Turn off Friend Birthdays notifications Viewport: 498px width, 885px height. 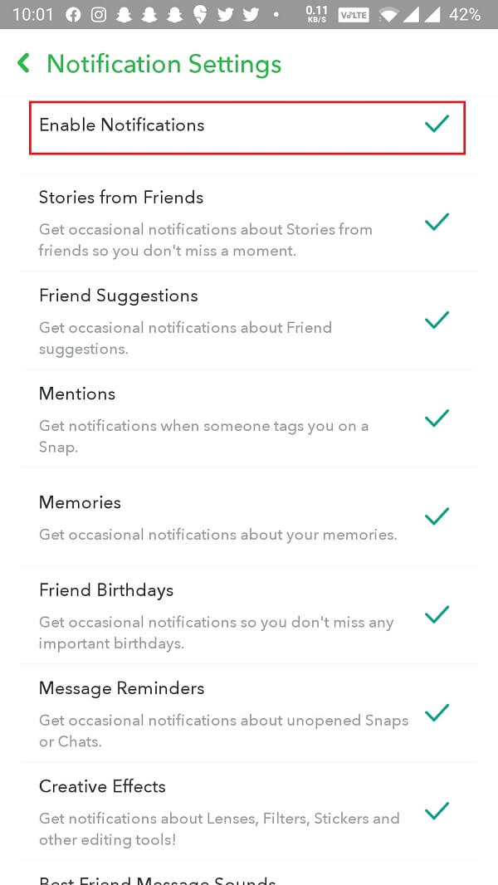point(437,615)
